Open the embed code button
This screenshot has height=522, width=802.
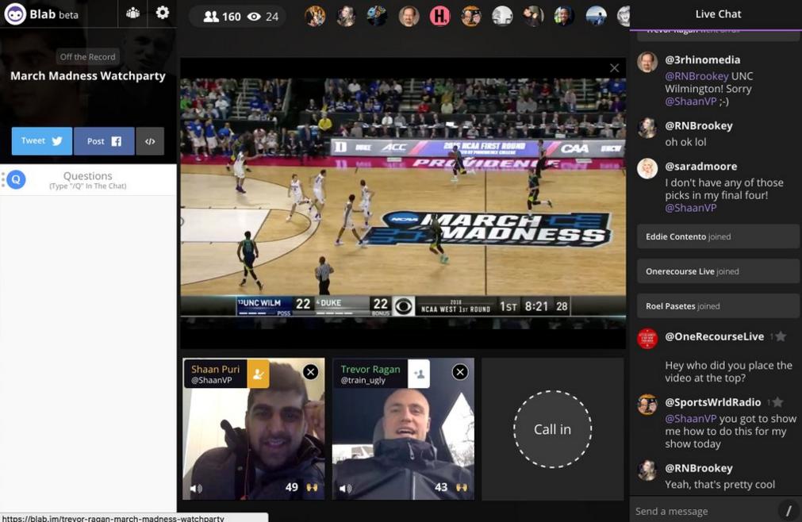[x=150, y=141]
